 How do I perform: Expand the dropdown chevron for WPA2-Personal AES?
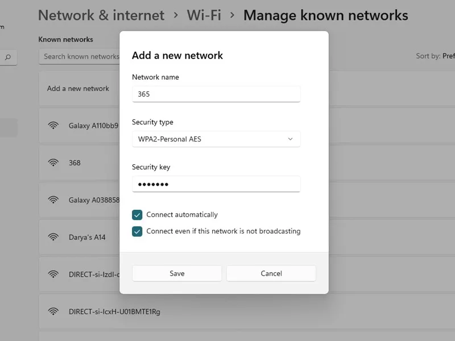(290, 139)
